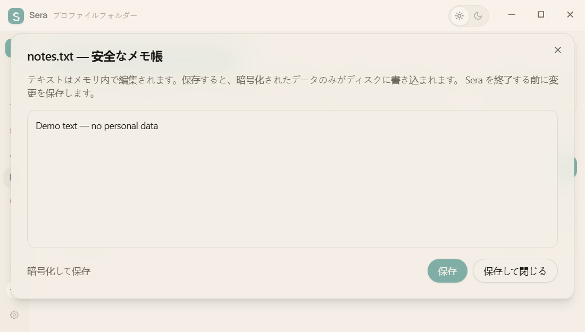The height and width of the screenshot is (332, 585).
Task: Click the 'Demo text — no personal data' line
Action: (97, 126)
